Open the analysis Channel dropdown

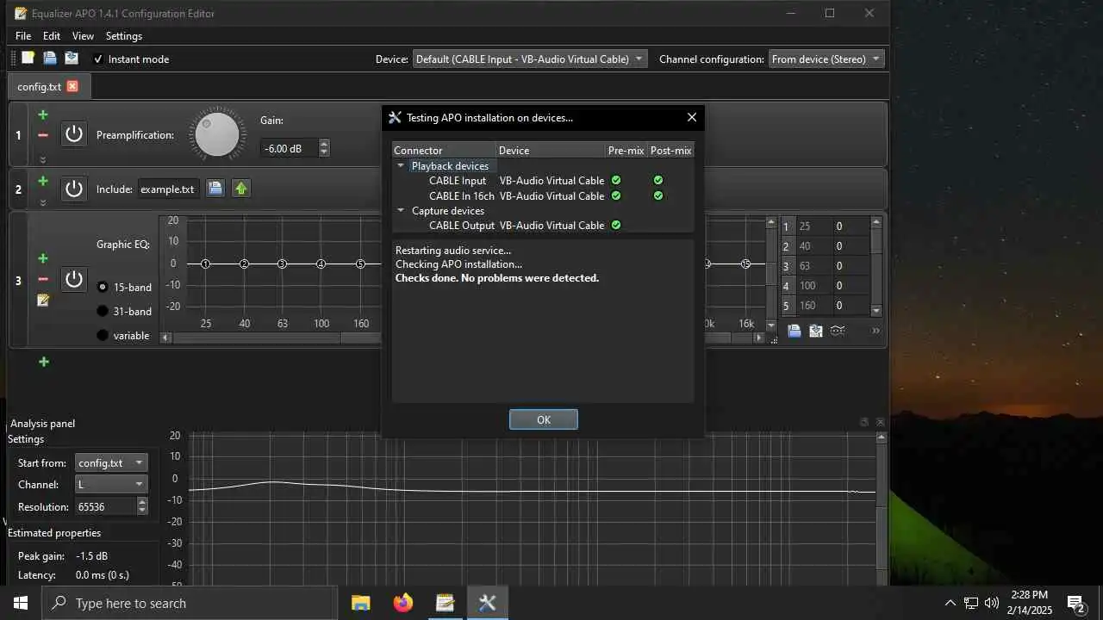coord(111,484)
